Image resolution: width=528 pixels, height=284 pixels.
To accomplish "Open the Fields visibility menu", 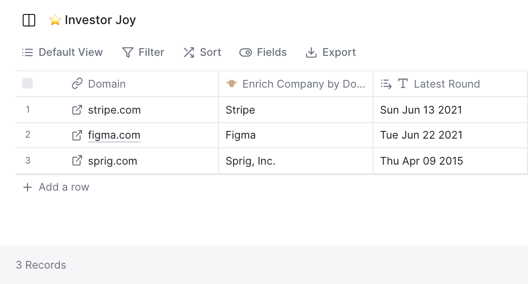I will [263, 52].
